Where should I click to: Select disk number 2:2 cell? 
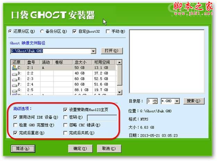pyautogui.click(x=30, y=73)
